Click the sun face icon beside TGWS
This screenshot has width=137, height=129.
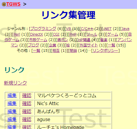[4, 4]
